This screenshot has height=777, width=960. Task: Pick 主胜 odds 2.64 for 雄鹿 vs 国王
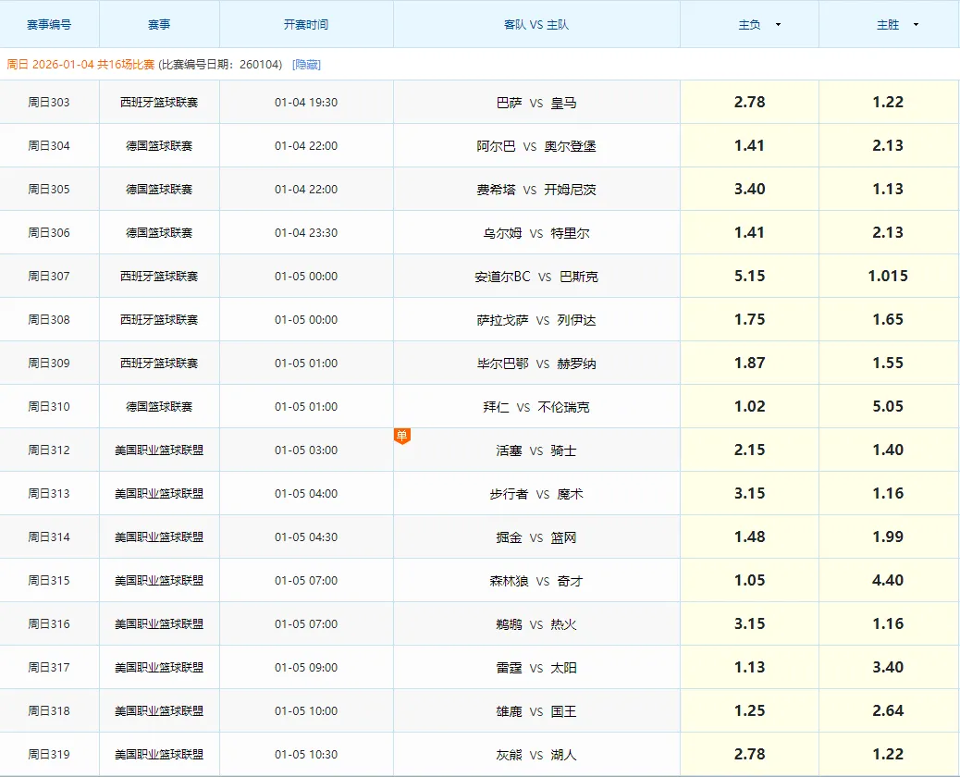888,711
